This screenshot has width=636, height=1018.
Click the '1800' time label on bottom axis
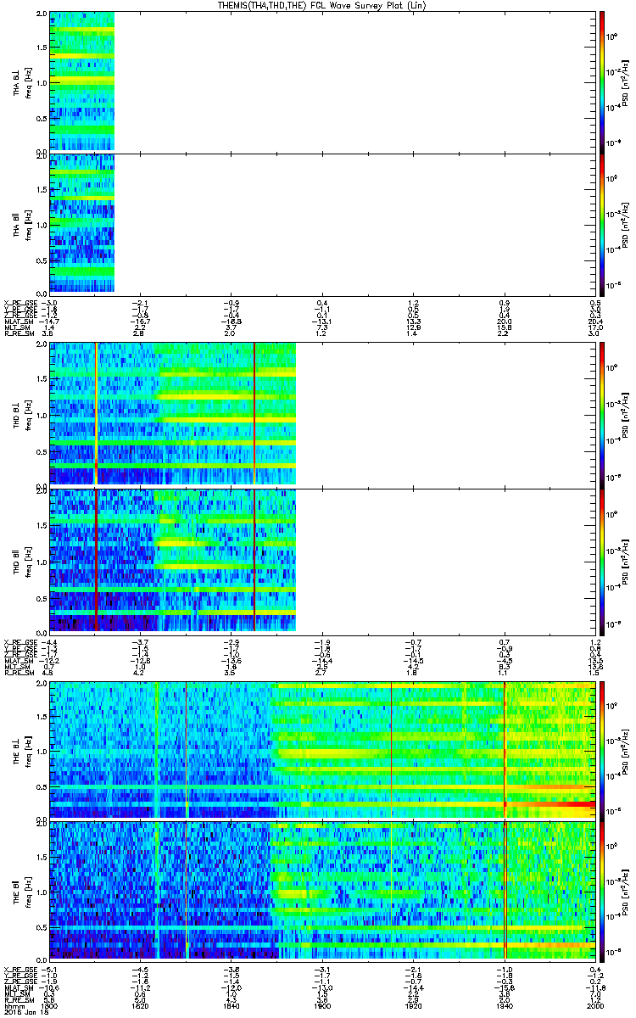point(49,1005)
